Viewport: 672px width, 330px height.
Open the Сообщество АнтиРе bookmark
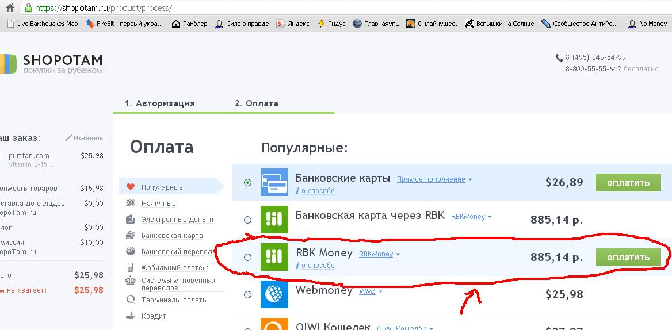pyautogui.click(x=581, y=24)
